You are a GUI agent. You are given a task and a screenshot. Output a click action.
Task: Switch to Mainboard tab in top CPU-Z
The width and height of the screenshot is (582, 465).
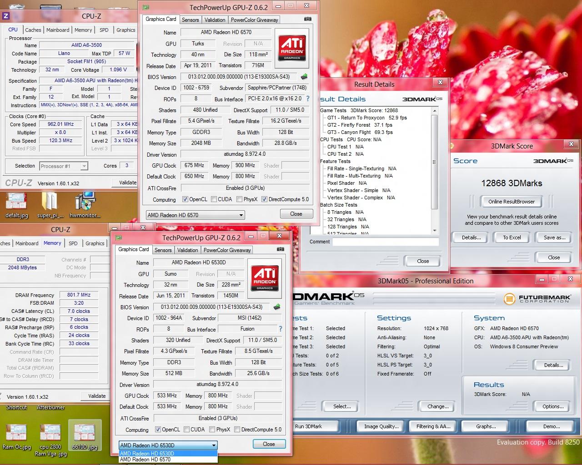(x=58, y=30)
